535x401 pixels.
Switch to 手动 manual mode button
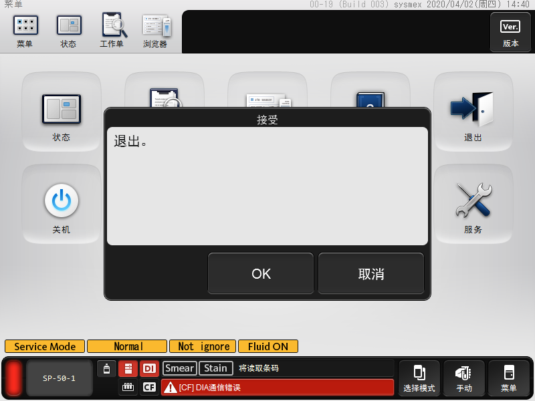tap(464, 378)
